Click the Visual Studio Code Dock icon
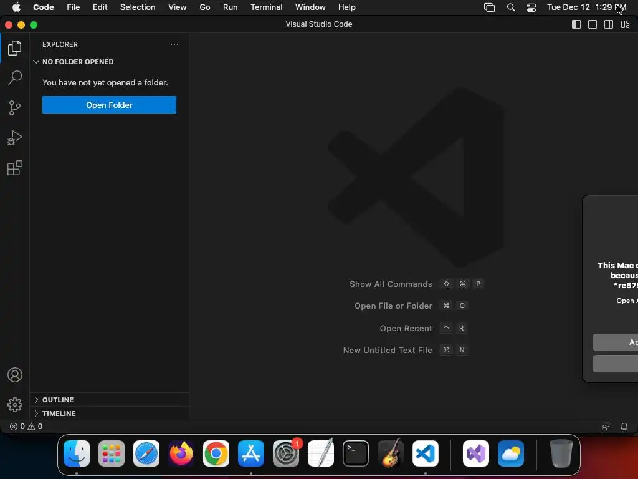This screenshot has height=479, width=638. 426,453
